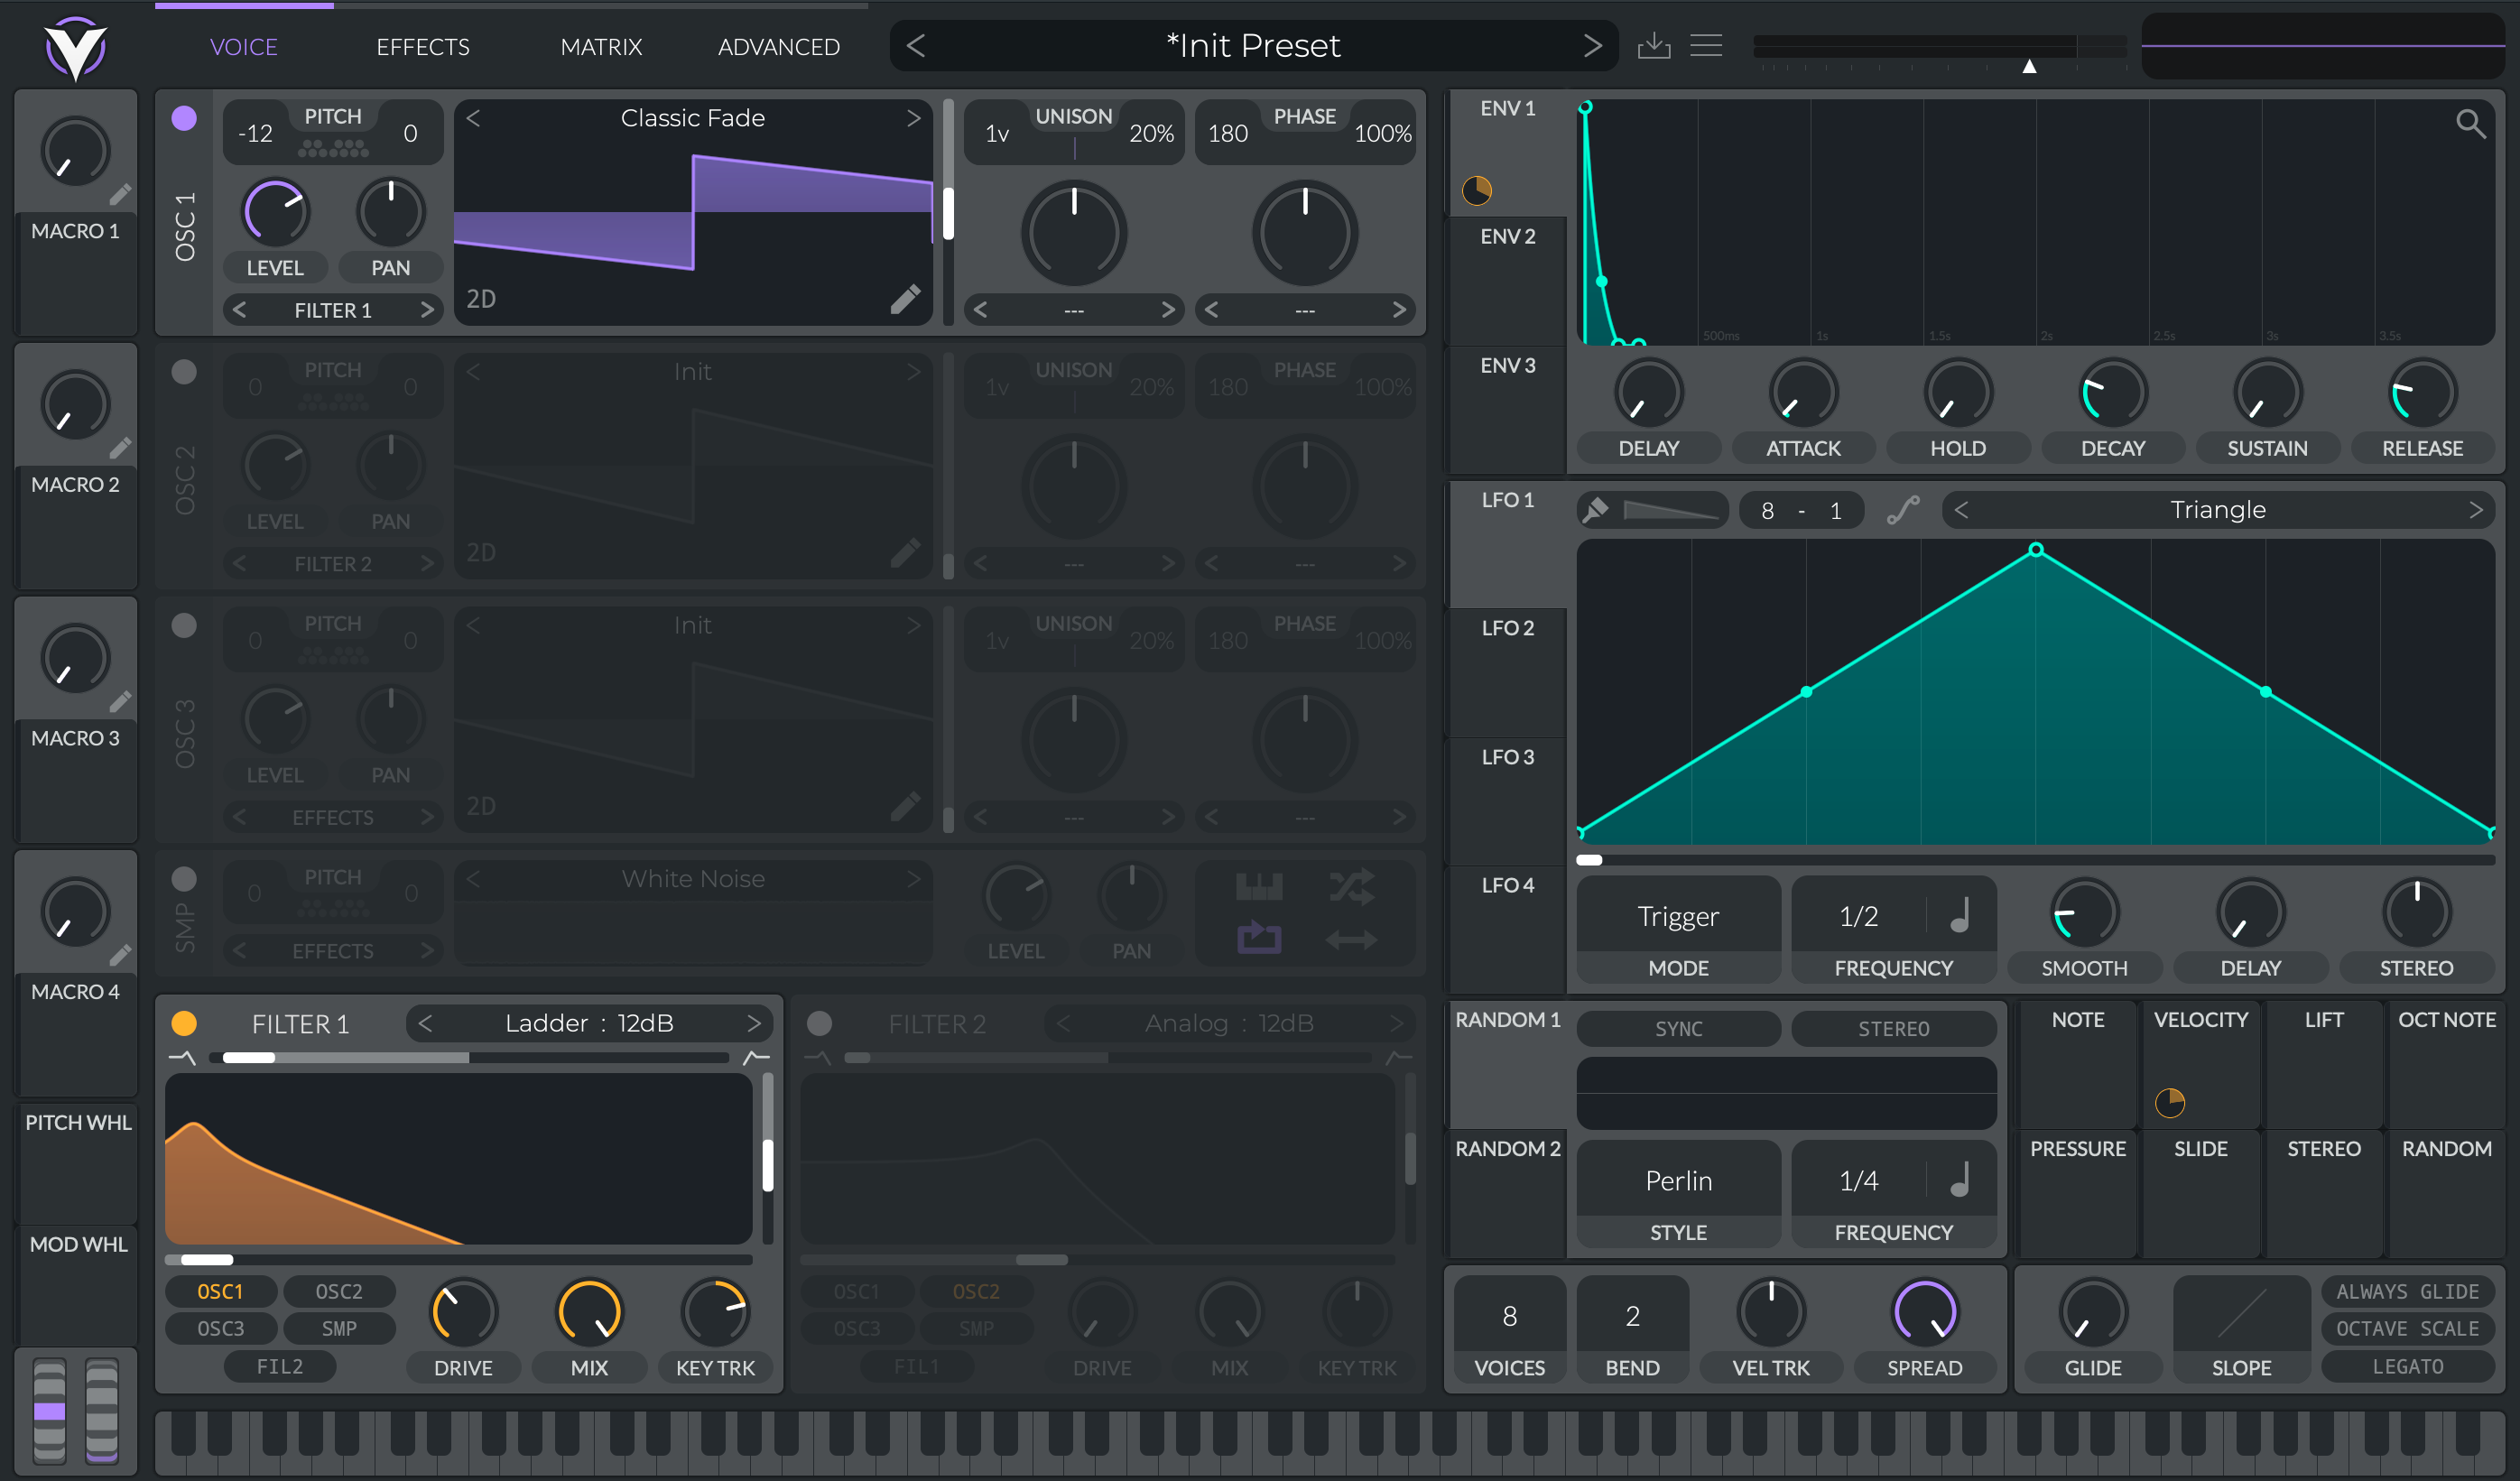Select next wavetable after Classic Fade
Screen dimensions: 2520x1481
[913, 118]
